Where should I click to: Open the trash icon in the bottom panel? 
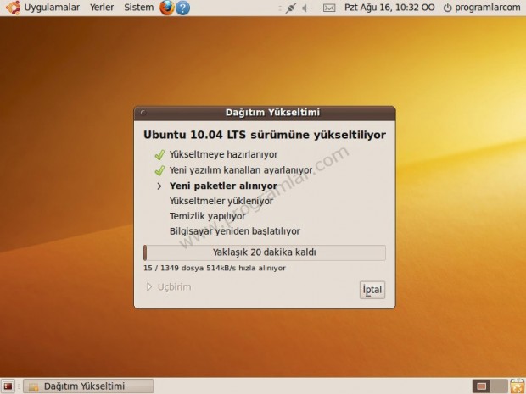click(517, 386)
